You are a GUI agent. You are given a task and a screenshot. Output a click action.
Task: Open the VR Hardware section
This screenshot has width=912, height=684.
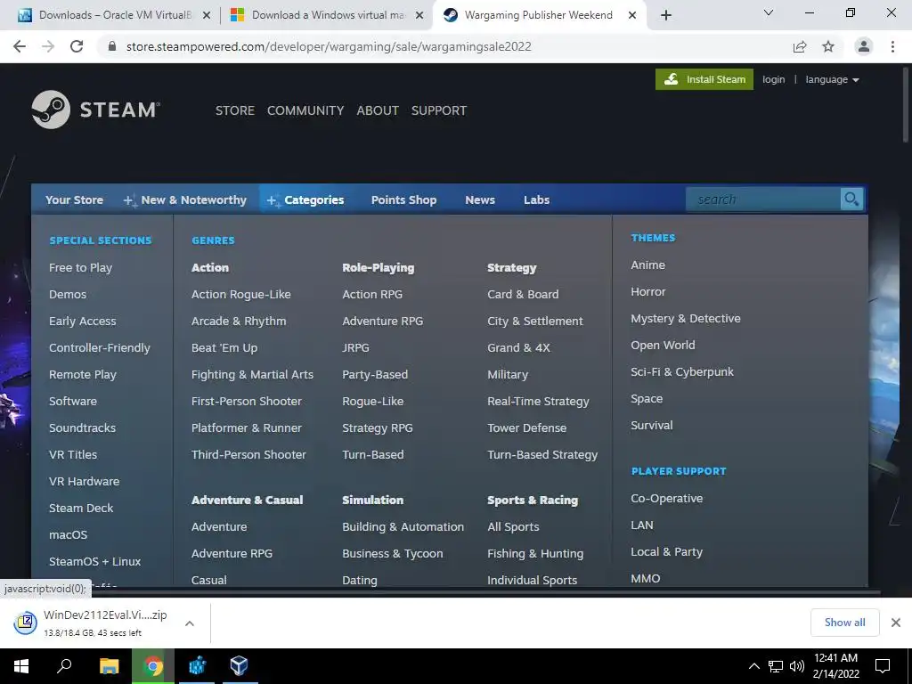pos(85,481)
